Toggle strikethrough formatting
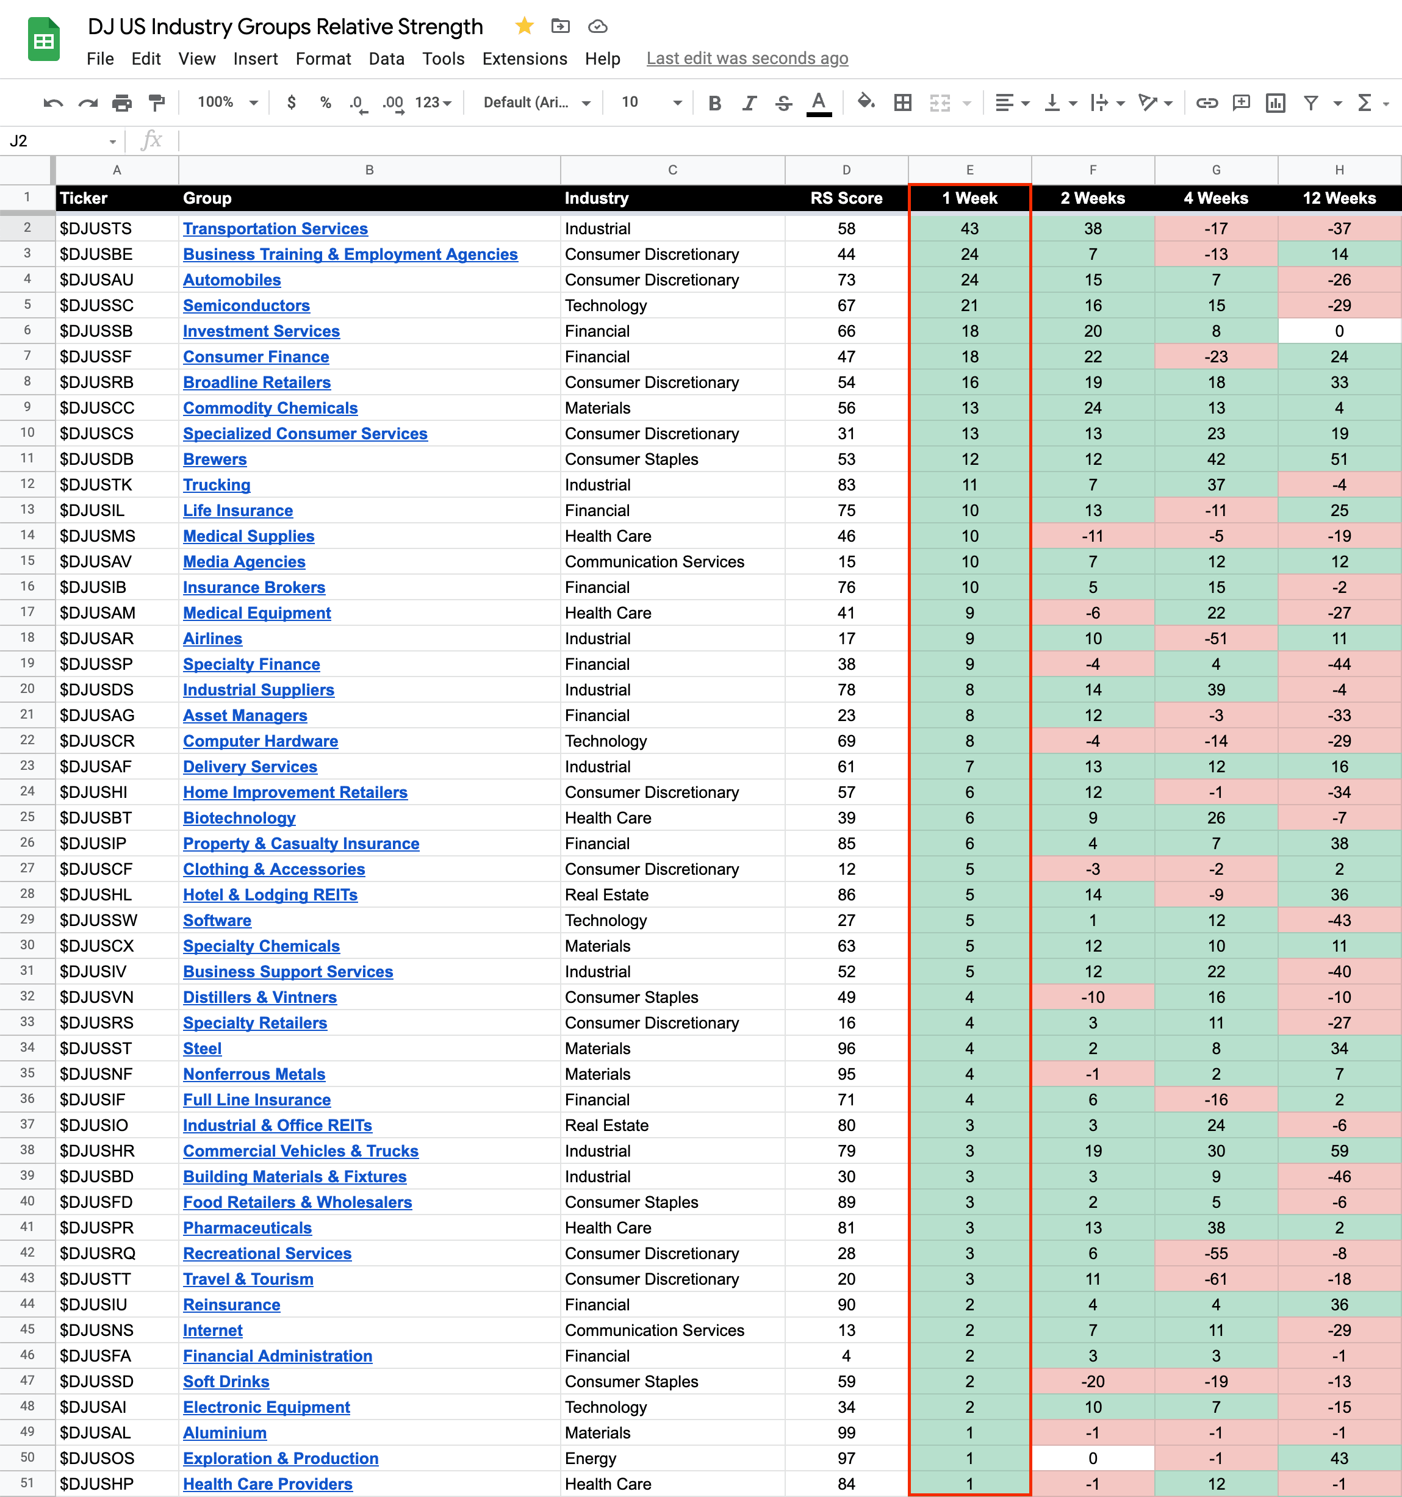Screen dimensions: 1402x1497 coord(784,102)
